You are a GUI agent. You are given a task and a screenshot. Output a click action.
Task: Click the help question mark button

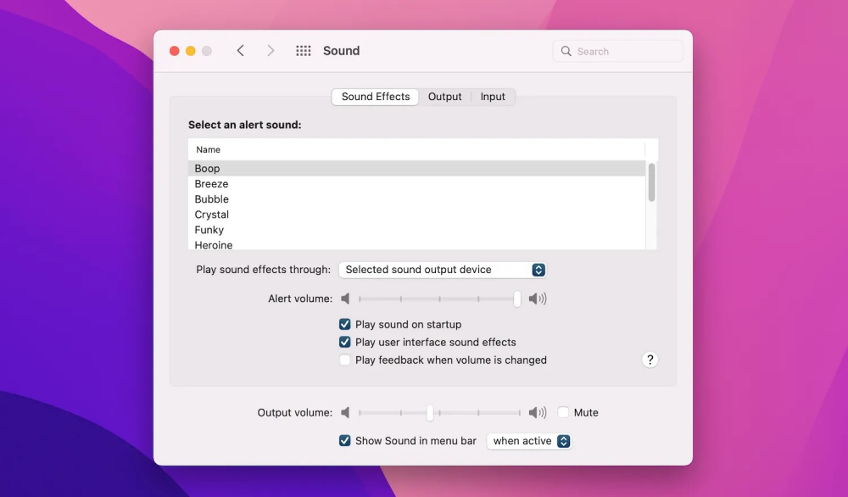coord(650,360)
